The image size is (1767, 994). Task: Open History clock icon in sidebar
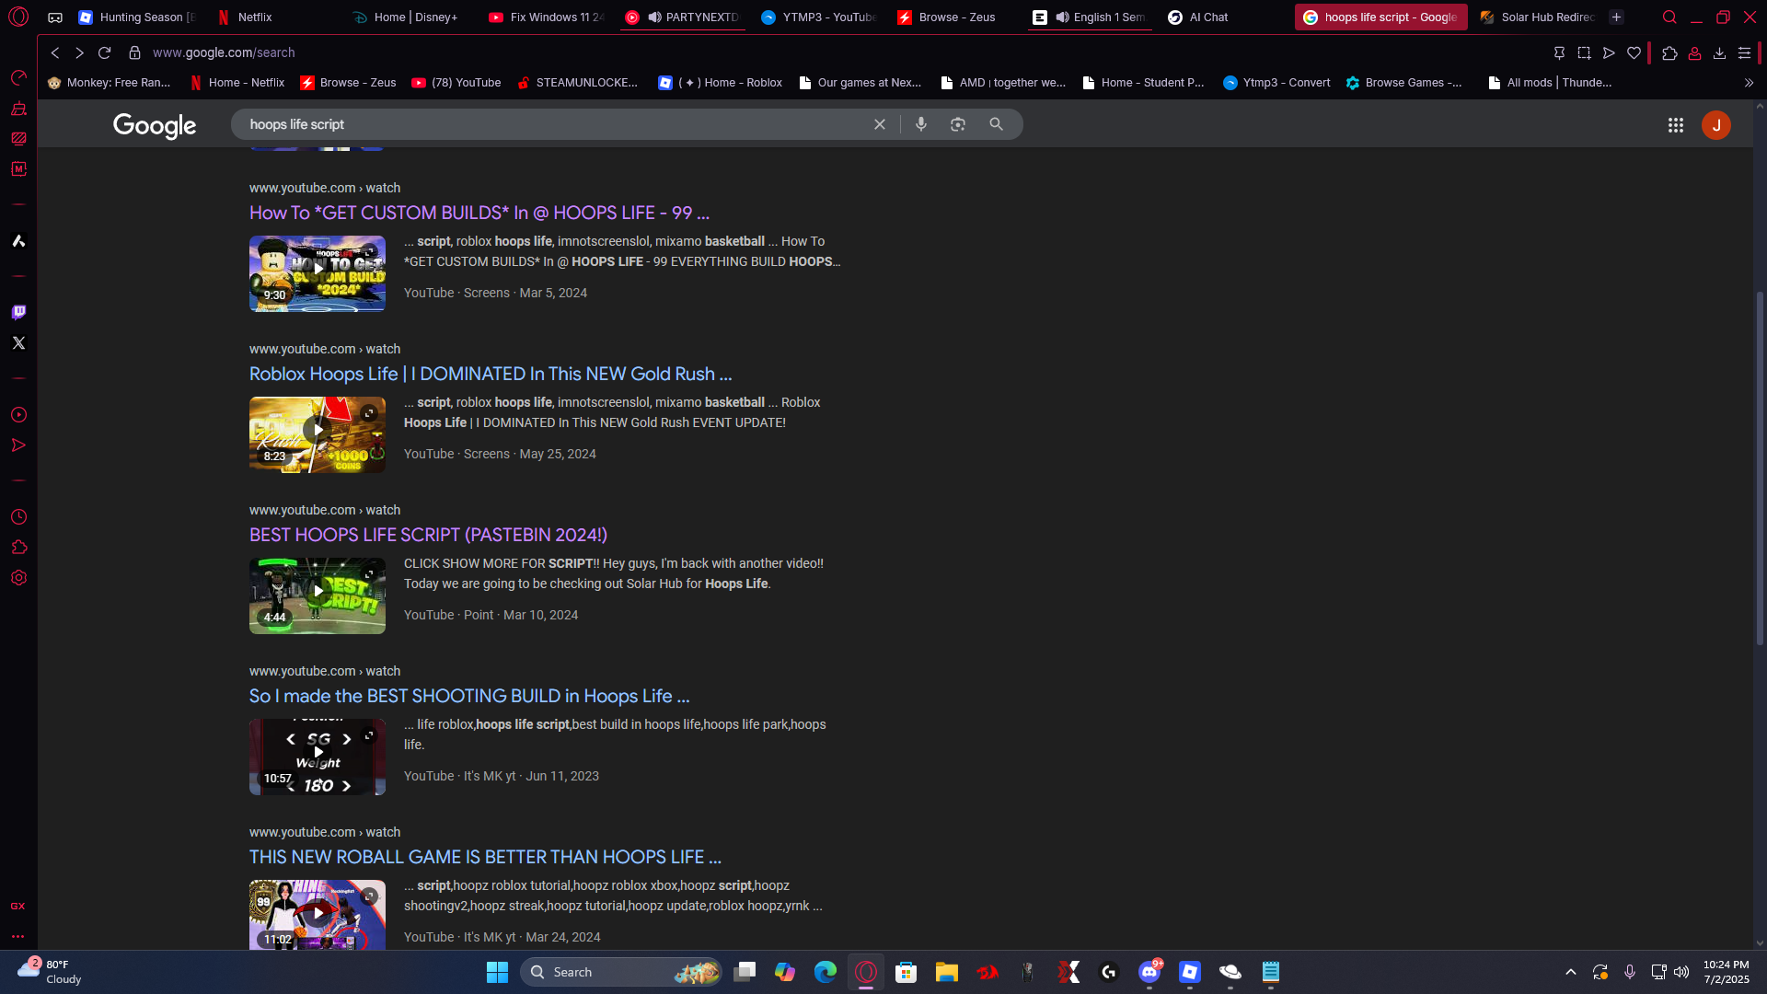click(18, 517)
